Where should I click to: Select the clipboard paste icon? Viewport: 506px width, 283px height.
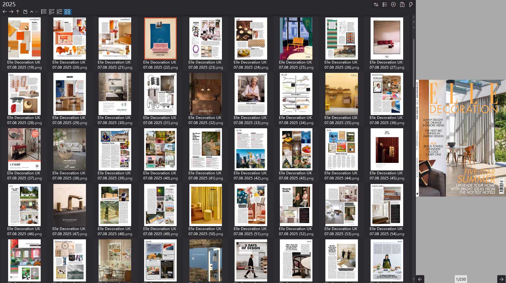click(x=402, y=5)
